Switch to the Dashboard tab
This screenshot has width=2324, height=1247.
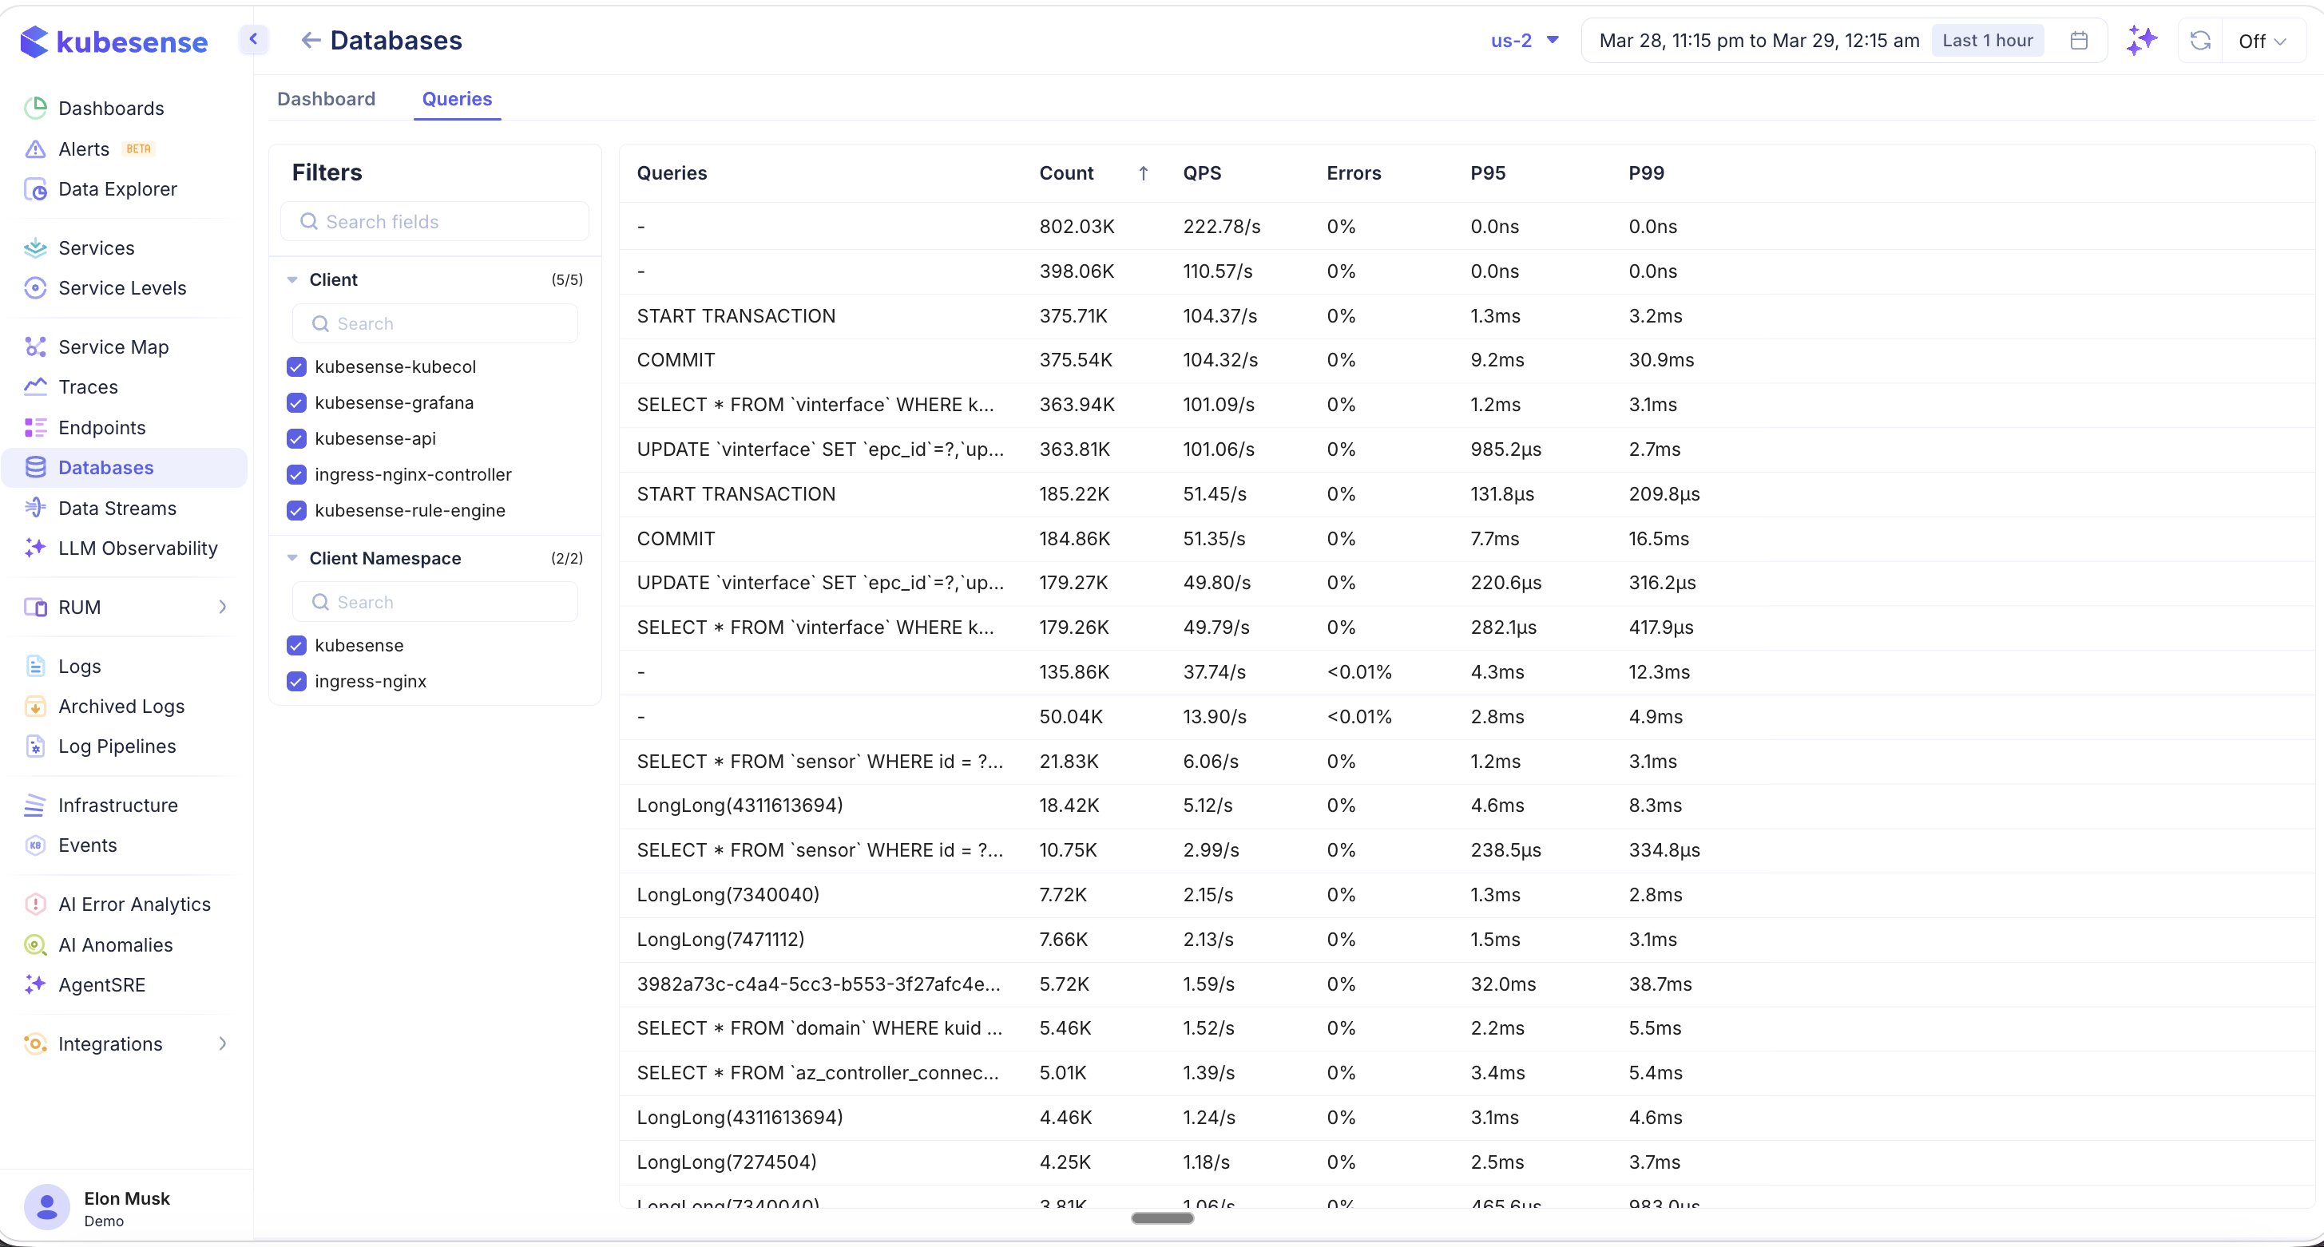tap(326, 99)
